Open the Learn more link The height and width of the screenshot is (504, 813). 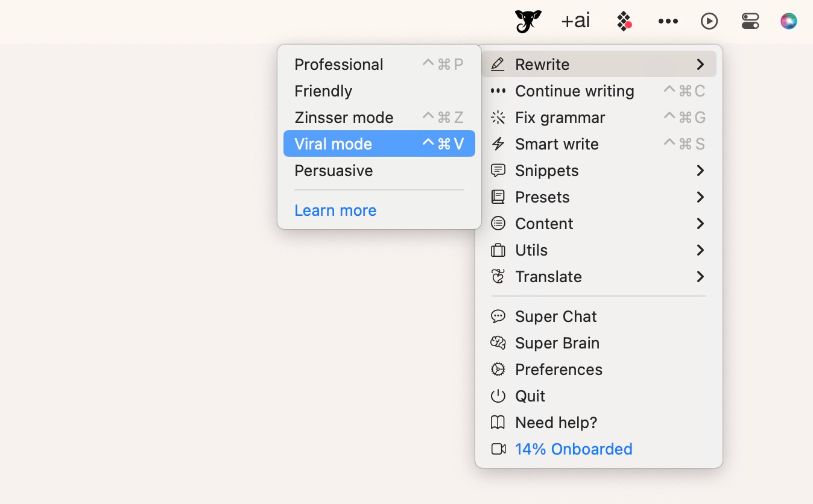[x=335, y=210]
